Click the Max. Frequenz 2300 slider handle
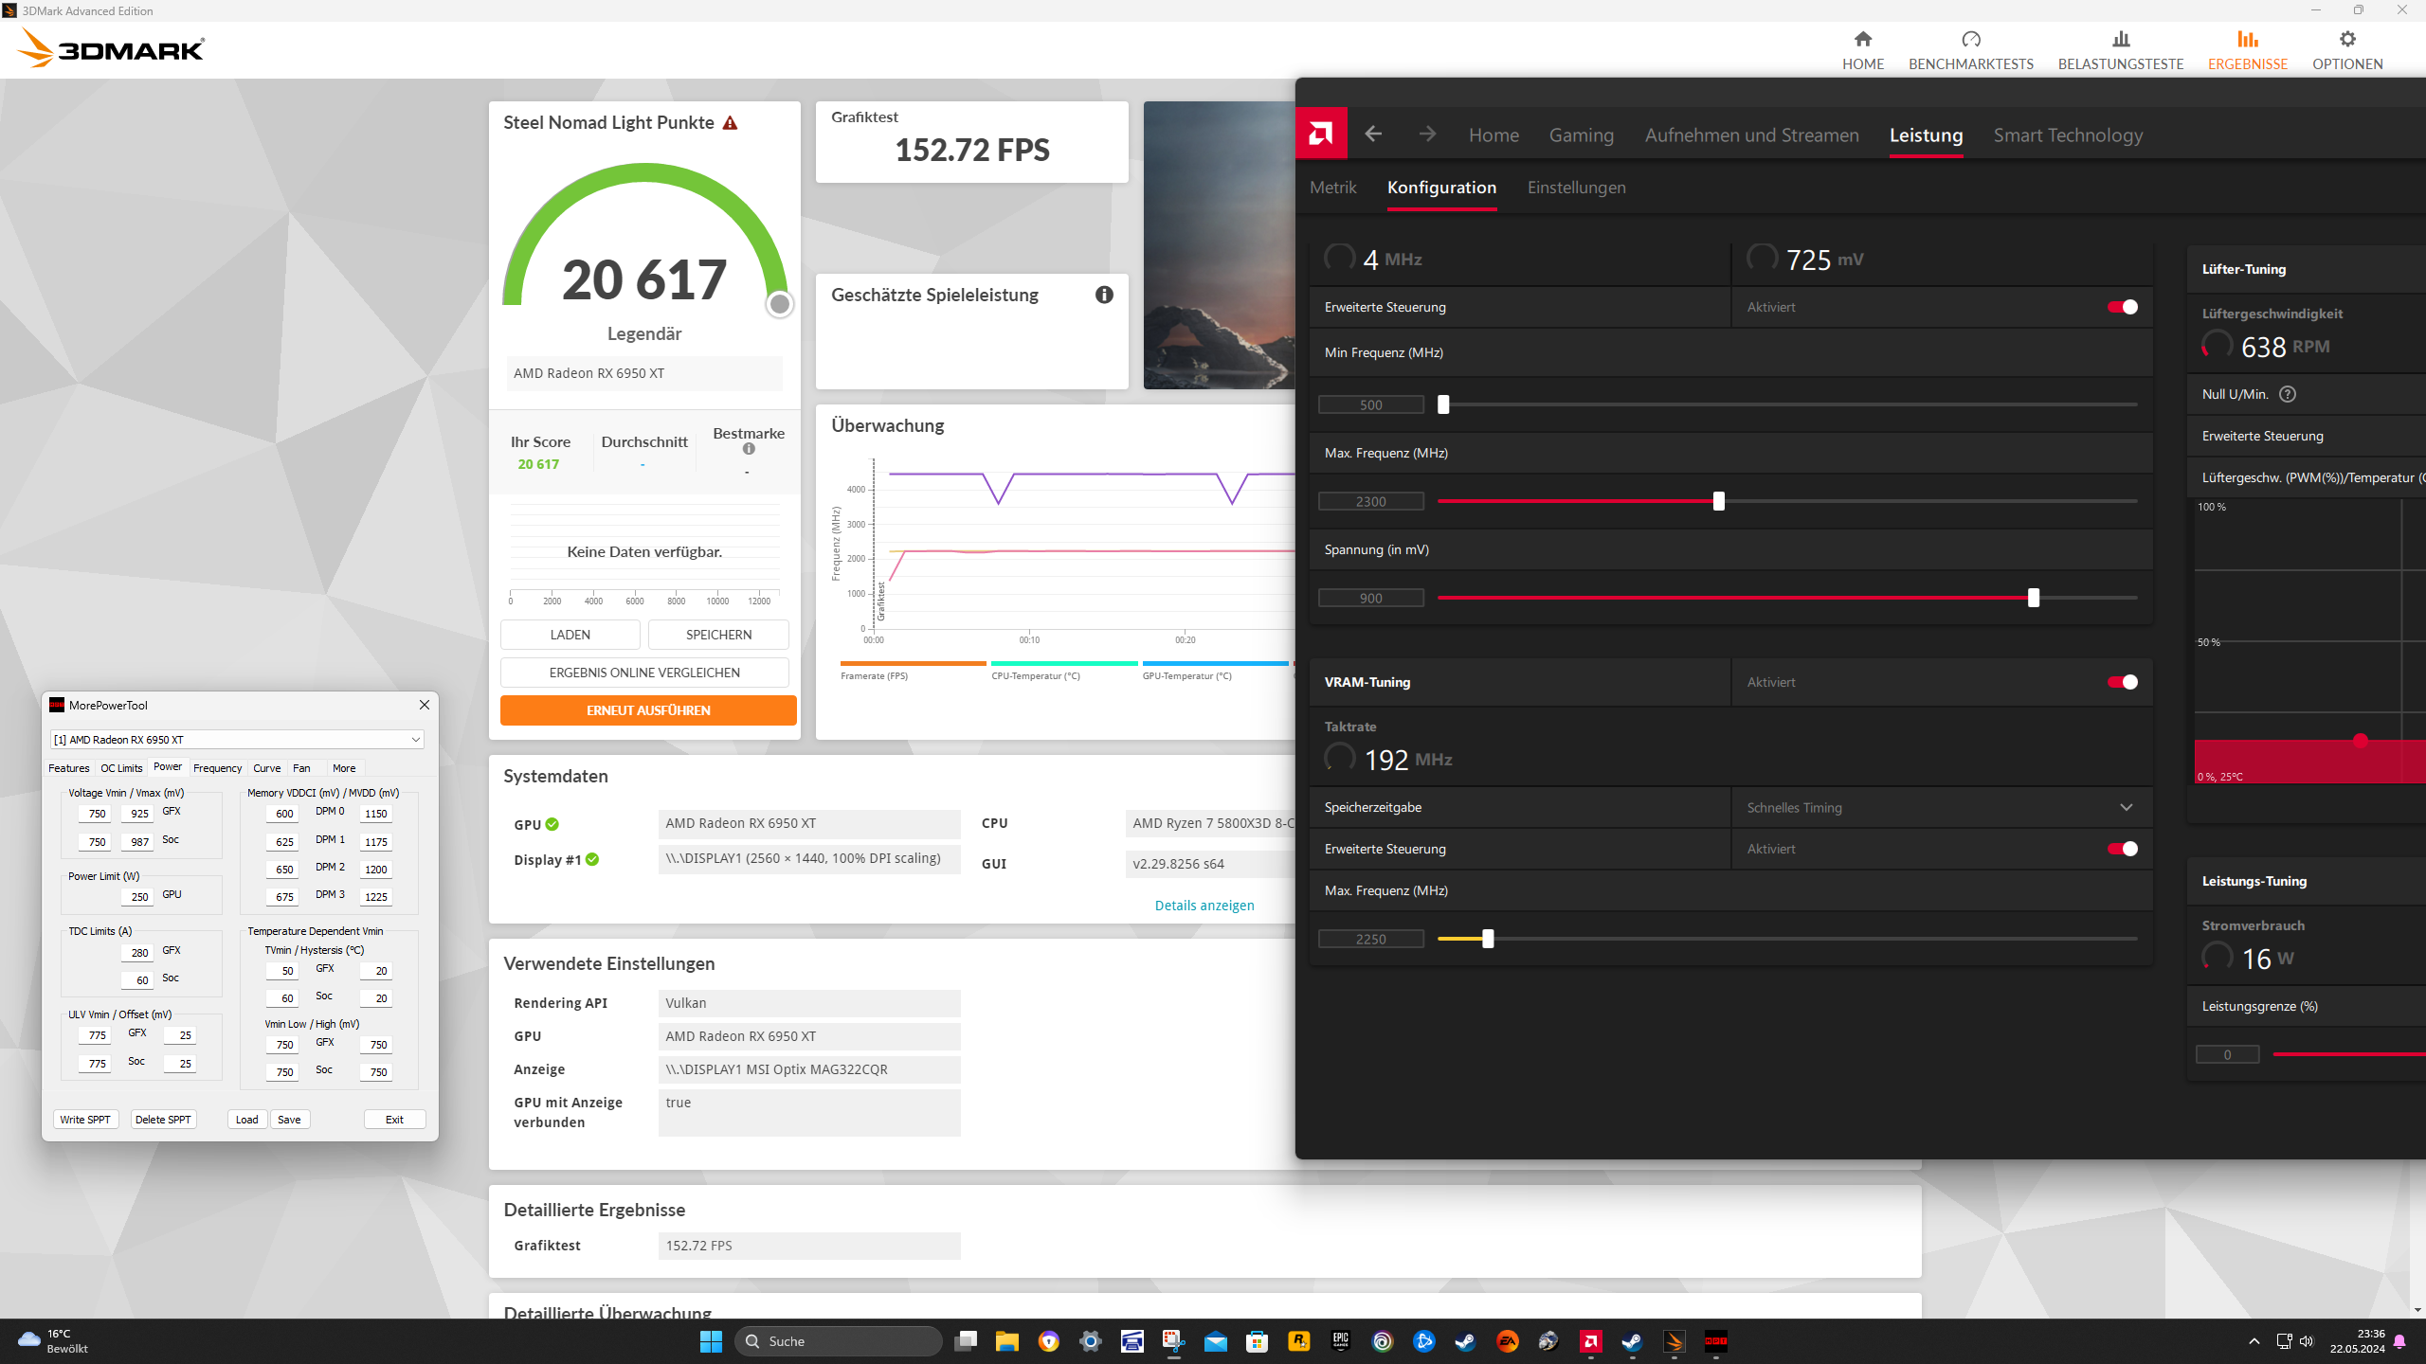Image resolution: width=2426 pixels, height=1364 pixels. [x=1718, y=501]
